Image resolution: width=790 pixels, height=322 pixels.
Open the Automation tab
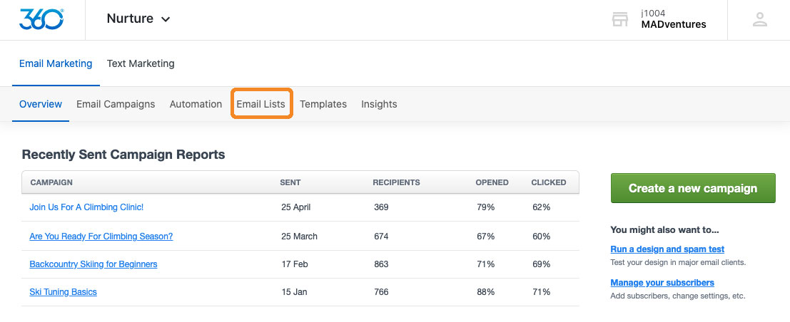[196, 104]
